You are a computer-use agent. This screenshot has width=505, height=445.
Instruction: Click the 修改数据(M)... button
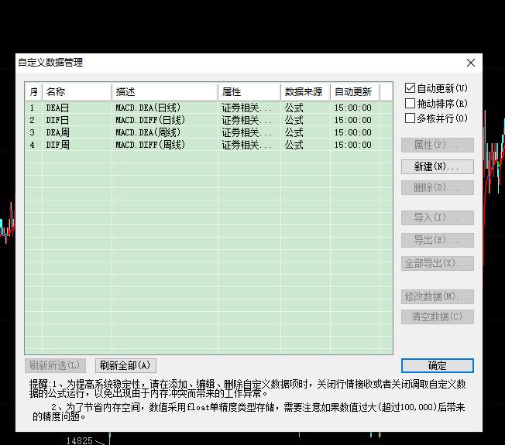pos(437,296)
